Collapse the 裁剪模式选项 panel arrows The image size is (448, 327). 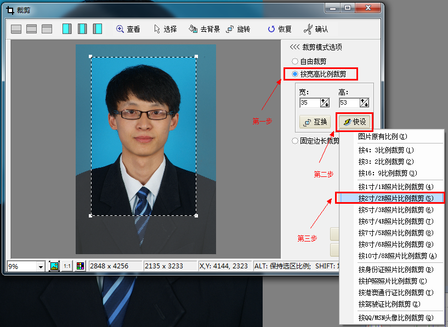pos(294,47)
